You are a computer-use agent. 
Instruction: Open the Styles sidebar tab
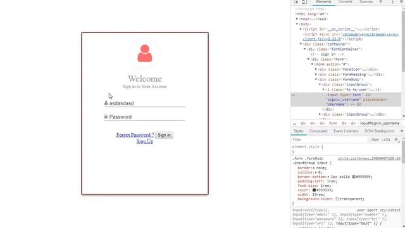[299, 131]
